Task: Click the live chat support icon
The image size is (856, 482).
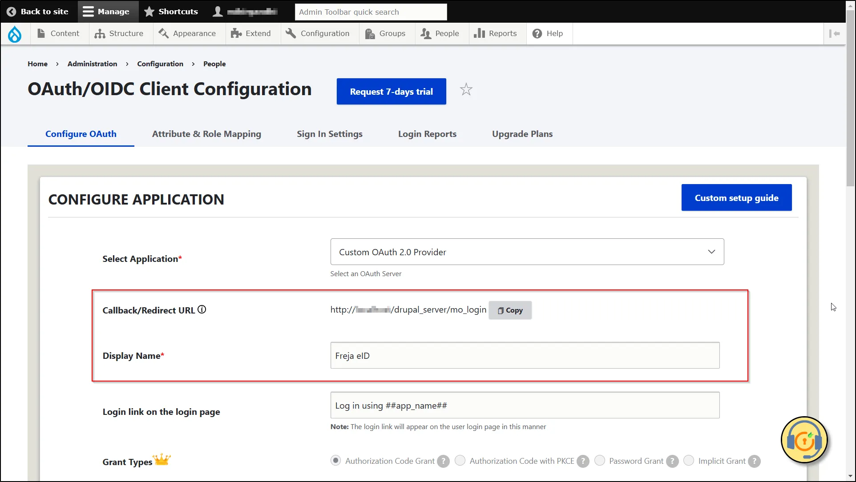Action: click(805, 440)
